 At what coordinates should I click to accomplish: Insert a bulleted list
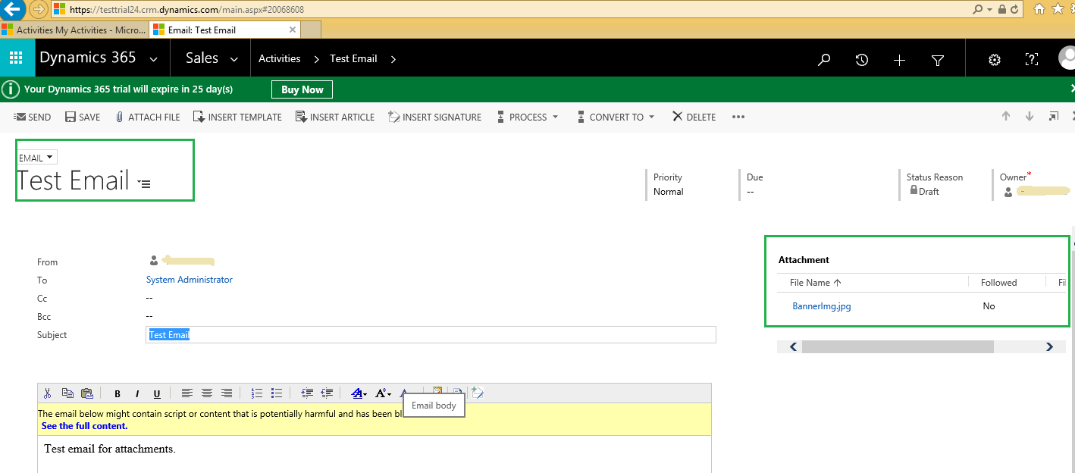[x=277, y=393]
